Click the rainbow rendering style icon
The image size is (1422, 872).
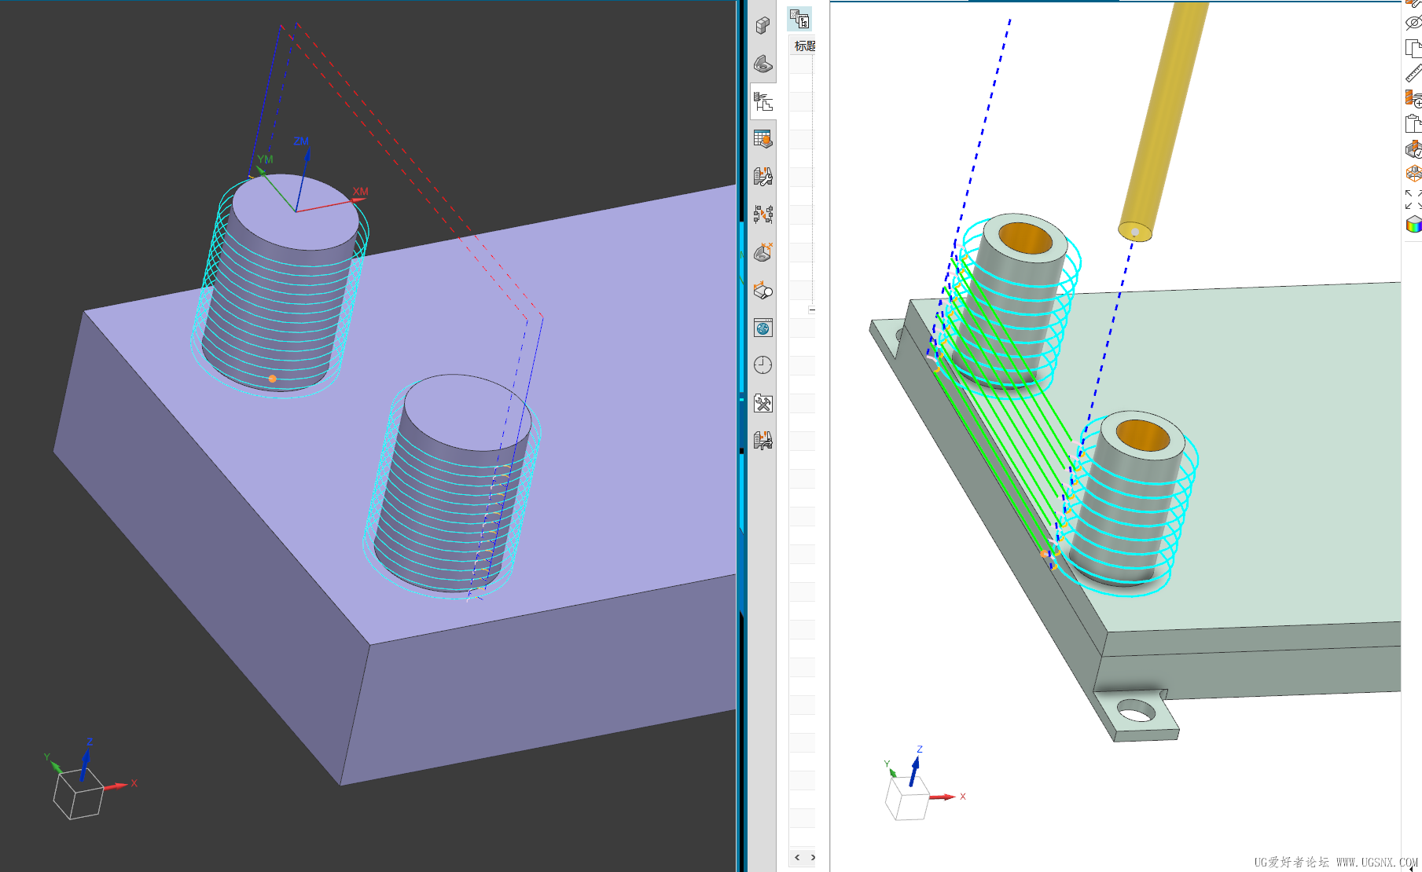(1413, 225)
